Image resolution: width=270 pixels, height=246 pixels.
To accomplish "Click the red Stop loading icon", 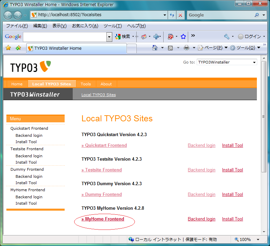I will (x=180, y=15).
